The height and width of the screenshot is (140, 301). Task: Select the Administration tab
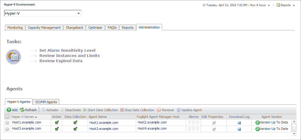click(149, 27)
